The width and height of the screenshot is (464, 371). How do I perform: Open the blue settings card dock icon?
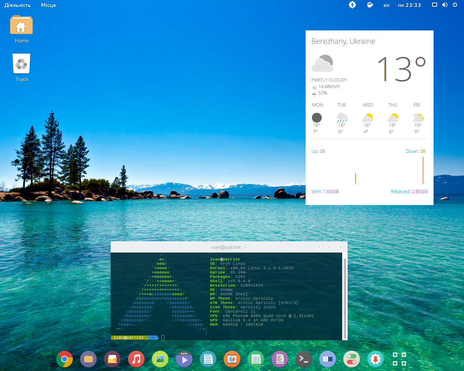[328, 359]
